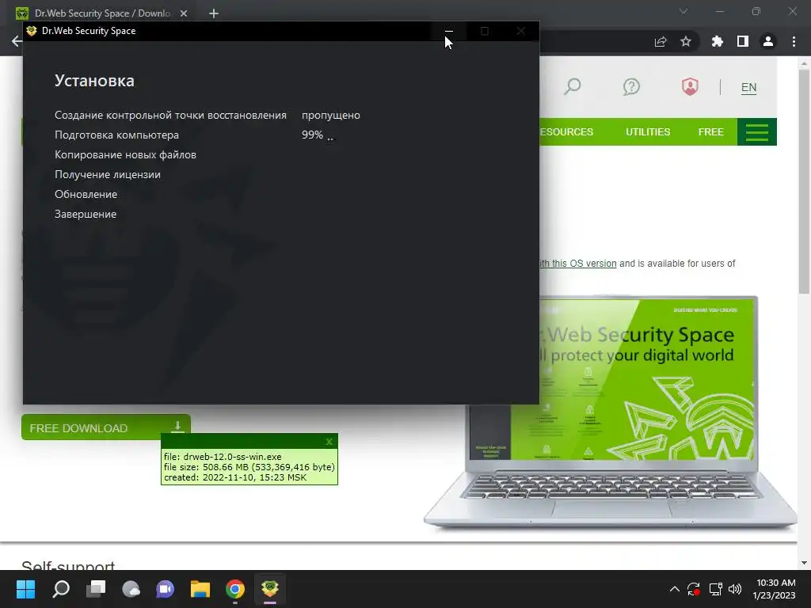Close the Dr.Web Security Space browser tab
The height and width of the screenshot is (608, 811).
pos(184,13)
